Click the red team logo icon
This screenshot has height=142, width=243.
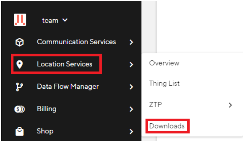20,20
